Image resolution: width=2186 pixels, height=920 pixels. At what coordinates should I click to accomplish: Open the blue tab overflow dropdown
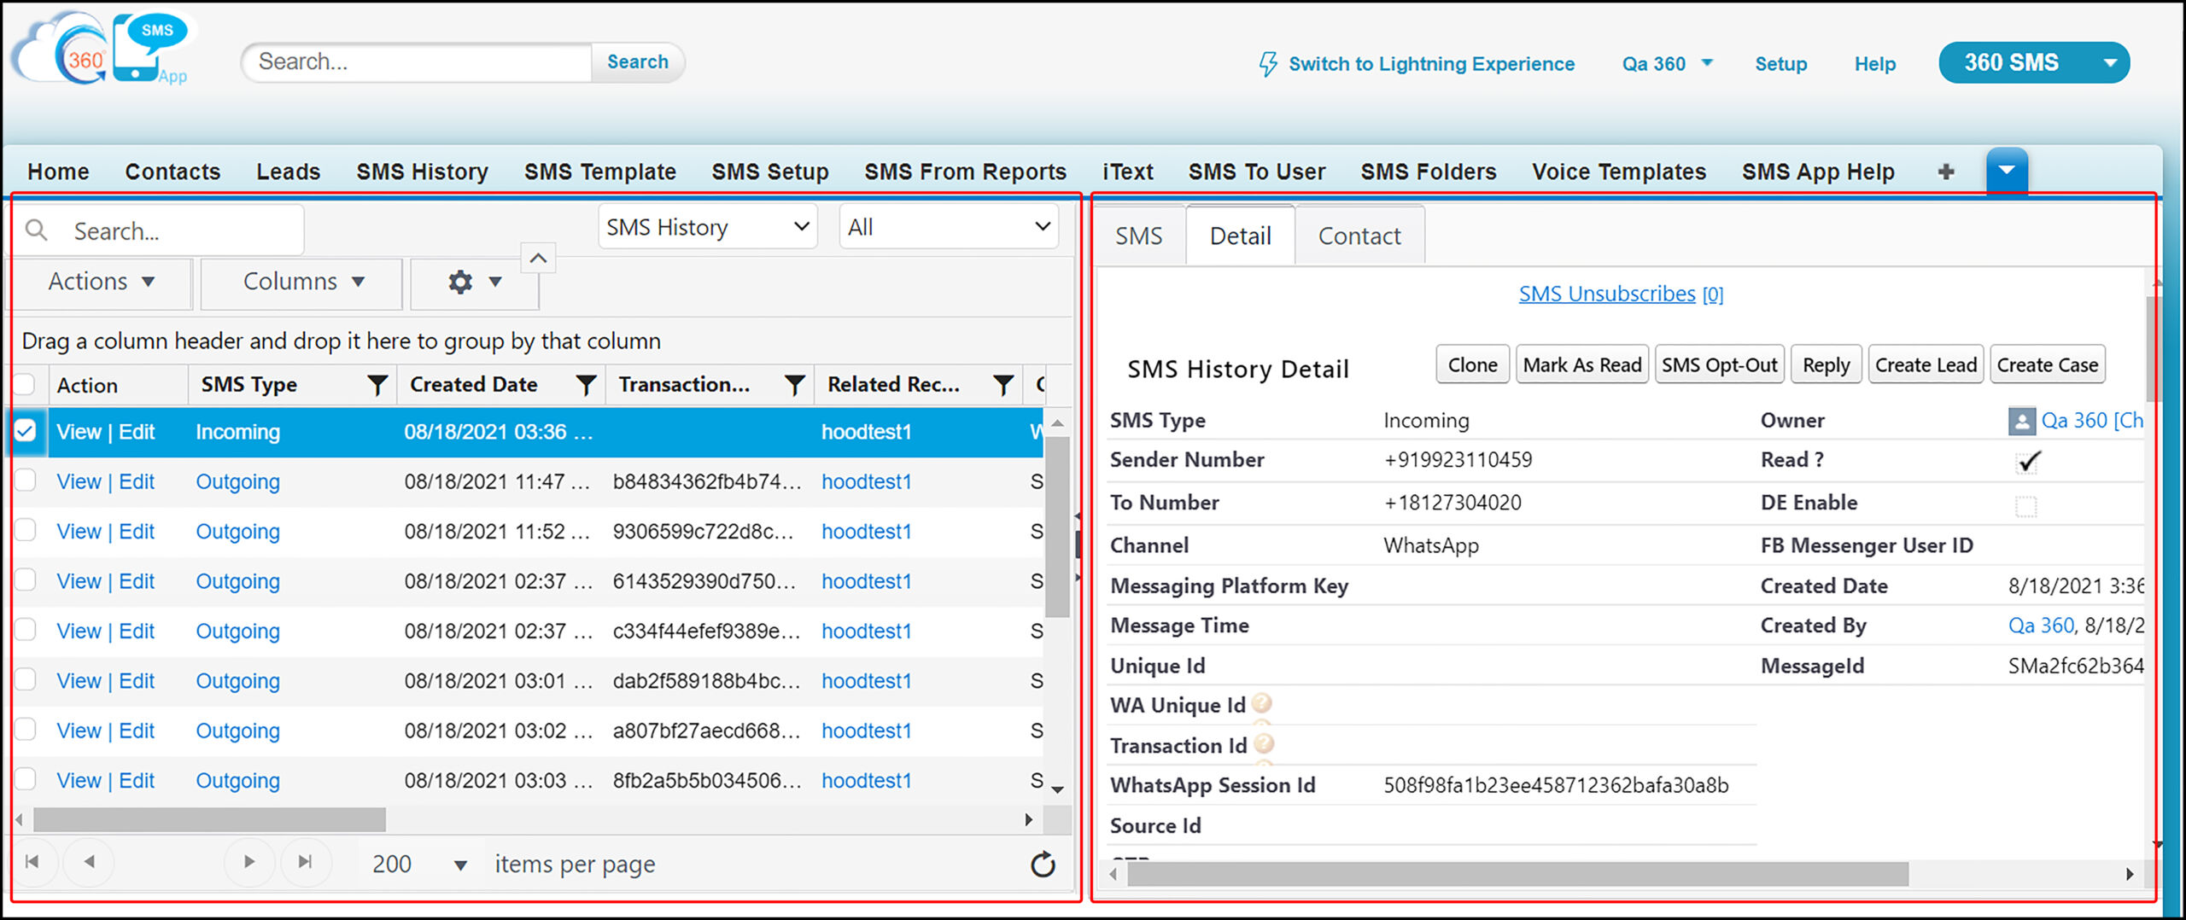[x=2007, y=170]
